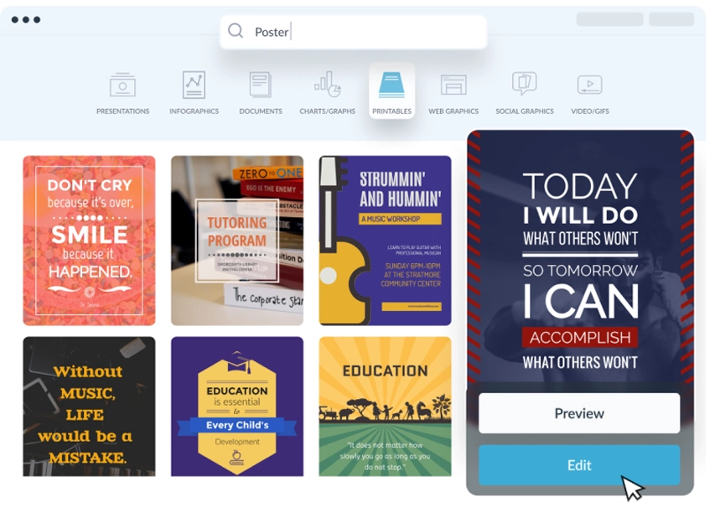The height and width of the screenshot is (513, 715).
Task: Click the Today I Will Do poster preview
Action: (580, 257)
